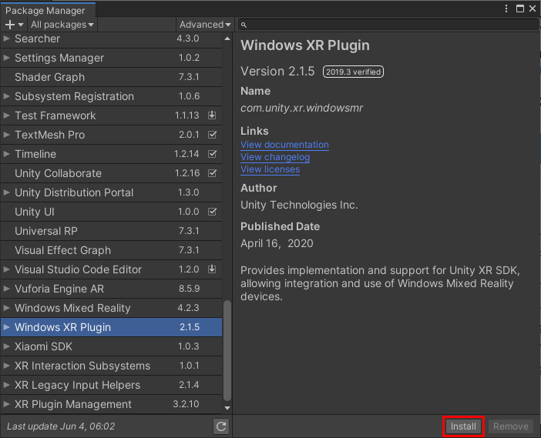Open the View documentation link
The width and height of the screenshot is (541, 438).
[284, 145]
